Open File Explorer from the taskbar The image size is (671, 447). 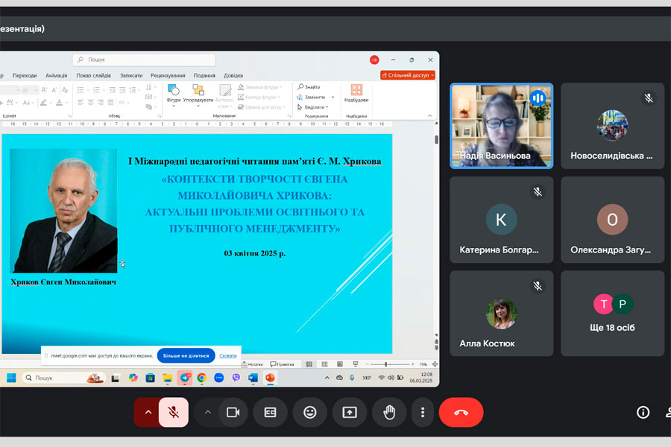point(167,378)
